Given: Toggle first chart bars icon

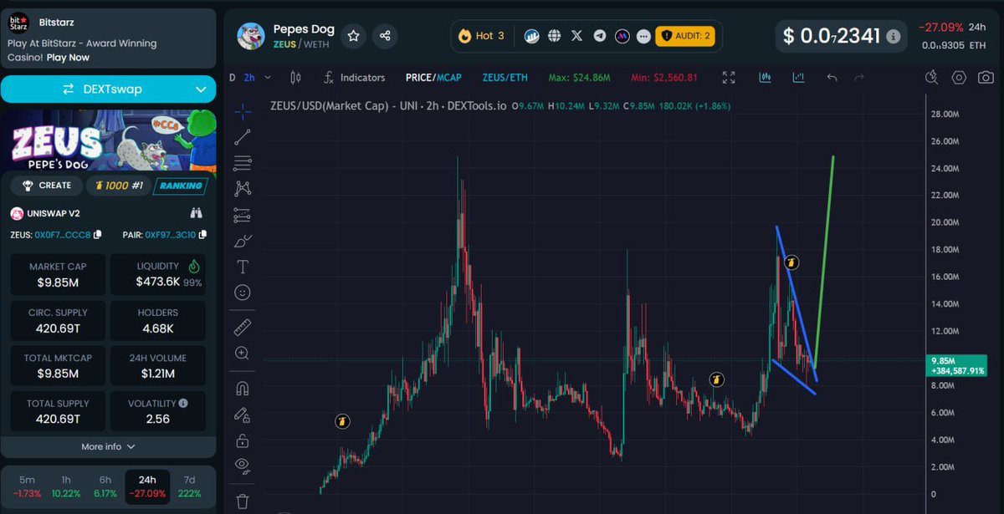Looking at the screenshot, I should 765,78.
